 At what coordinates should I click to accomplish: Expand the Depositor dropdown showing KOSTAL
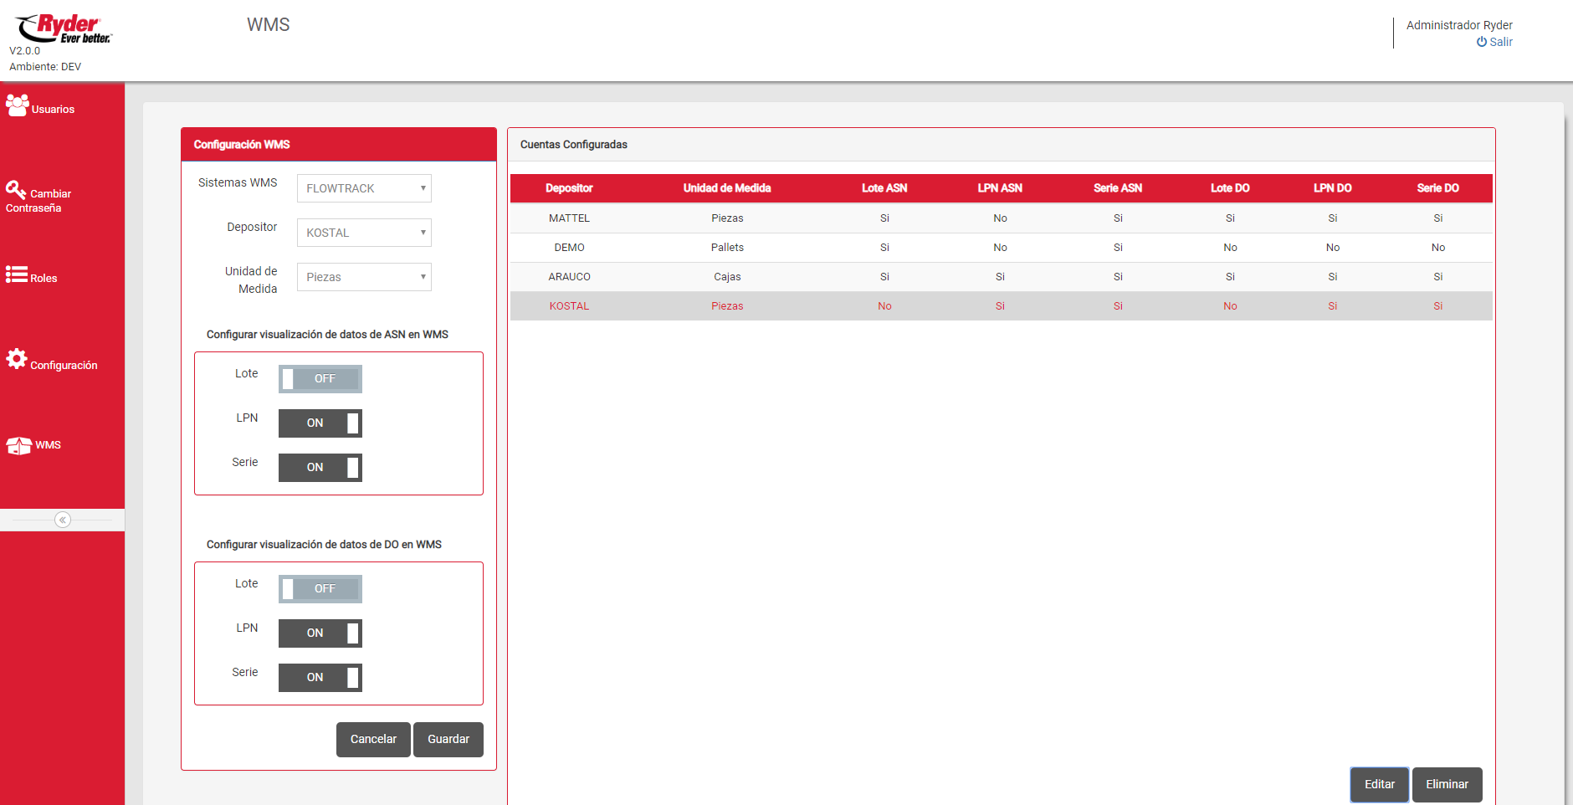tap(364, 233)
